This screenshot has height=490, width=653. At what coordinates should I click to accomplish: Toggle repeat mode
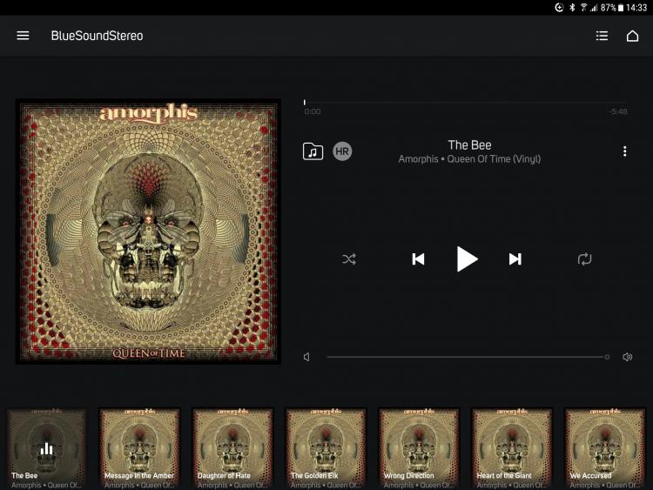click(585, 259)
